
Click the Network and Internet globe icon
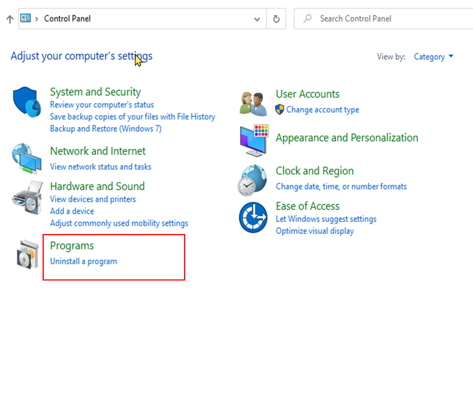pos(26,158)
